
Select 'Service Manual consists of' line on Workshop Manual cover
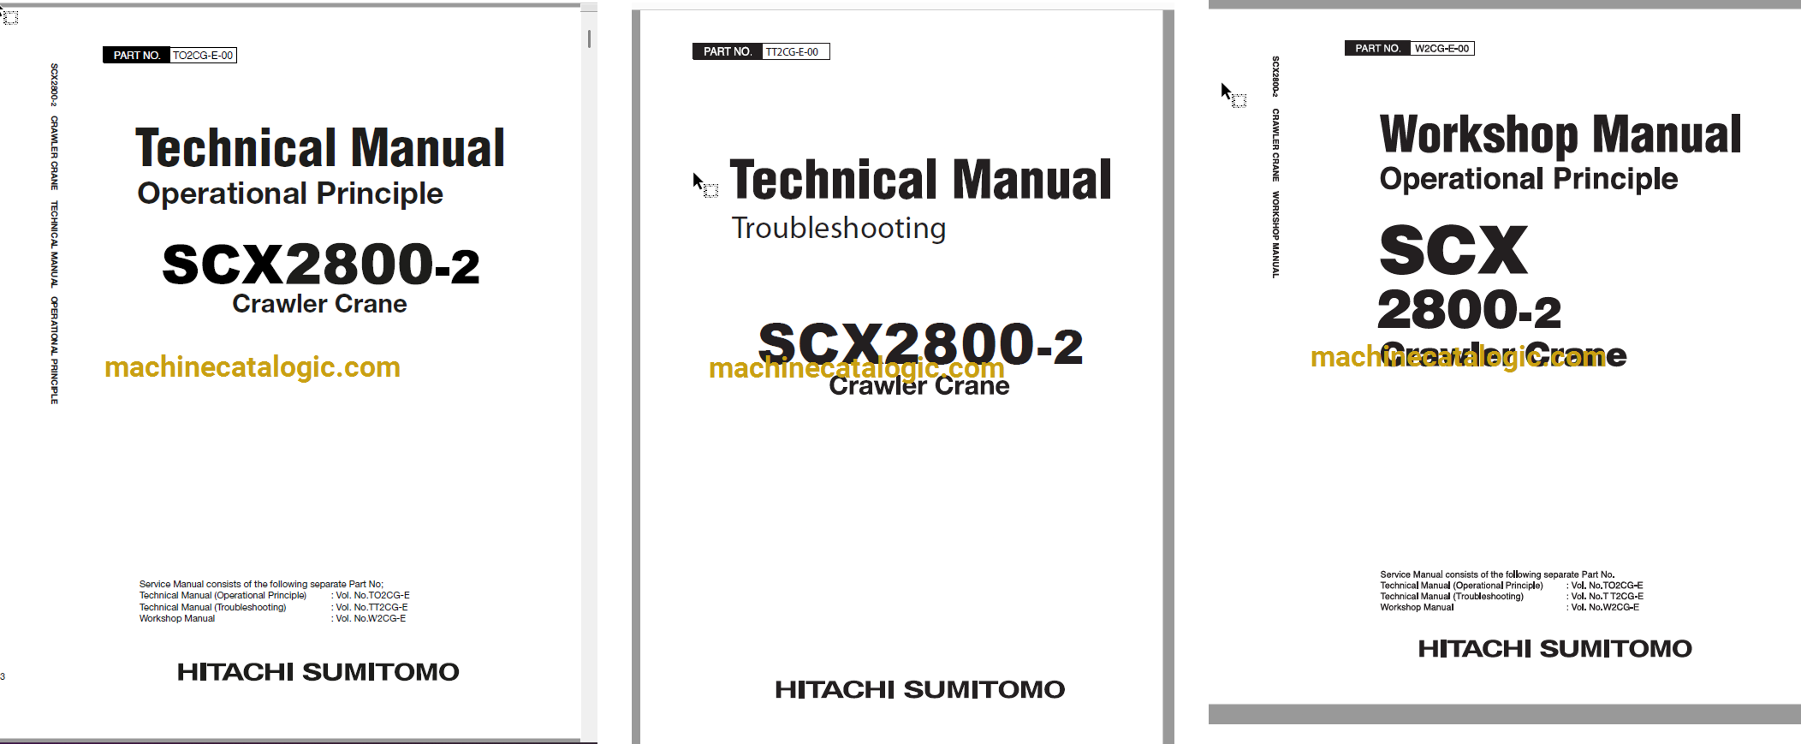tap(1497, 575)
